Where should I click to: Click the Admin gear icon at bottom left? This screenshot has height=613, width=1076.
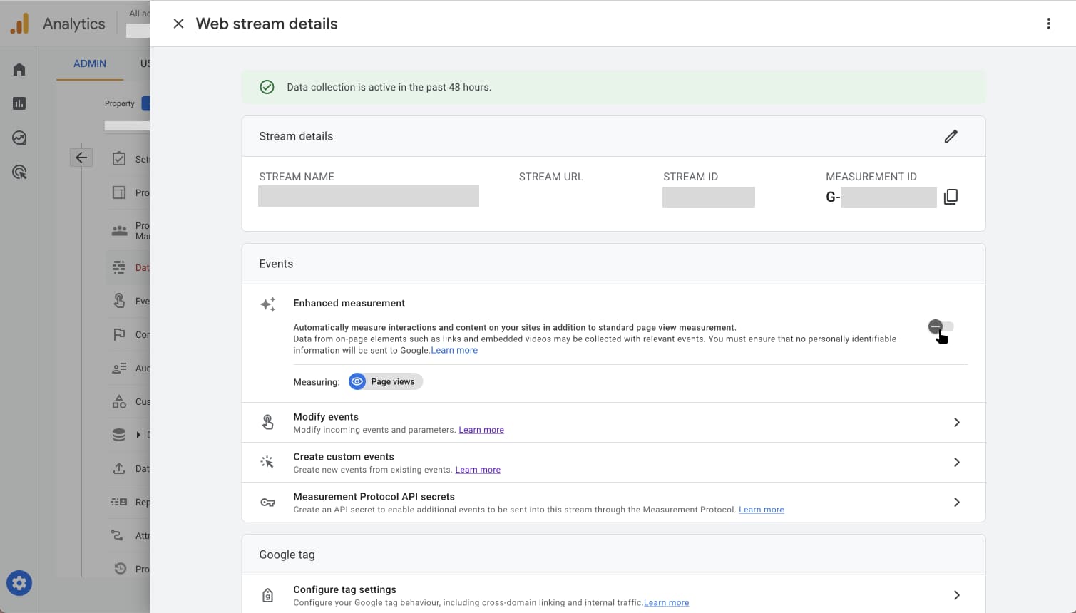19,583
